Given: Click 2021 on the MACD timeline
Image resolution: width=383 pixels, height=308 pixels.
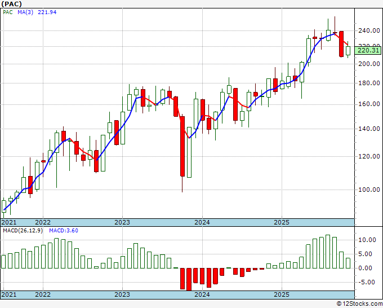Looking at the screenshot, I should click(9, 294).
